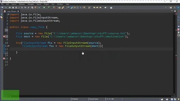Image resolution: width=180 pixels, height=101 pixels.
Task: Click the Pin Editor toolbar icon
Action: pyautogui.click(x=111, y=8)
